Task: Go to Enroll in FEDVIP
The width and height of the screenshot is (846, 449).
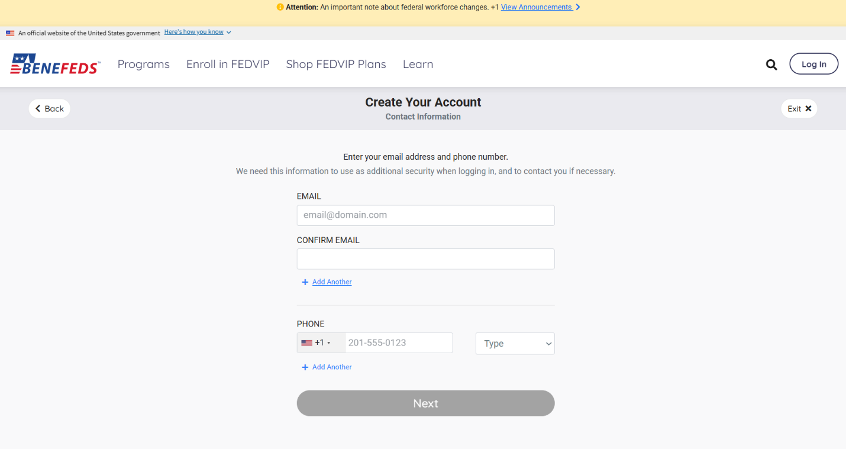Action: coord(228,64)
